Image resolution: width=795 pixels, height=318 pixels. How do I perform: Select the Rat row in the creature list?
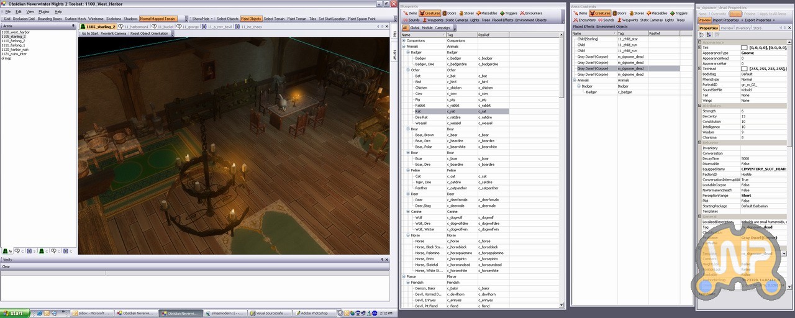point(455,111)
